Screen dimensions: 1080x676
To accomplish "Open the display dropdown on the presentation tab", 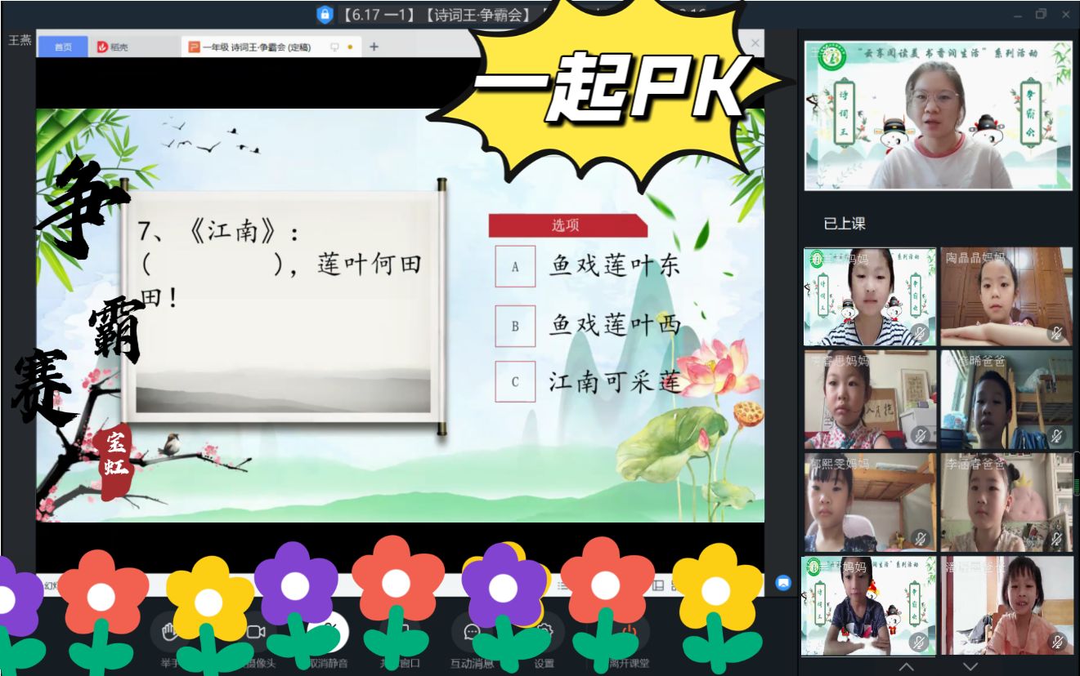I will coord(334,47).
